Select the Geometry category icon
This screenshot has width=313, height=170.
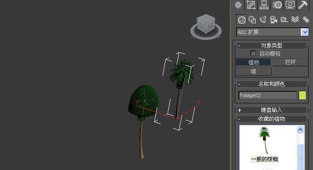pos(242,20)
